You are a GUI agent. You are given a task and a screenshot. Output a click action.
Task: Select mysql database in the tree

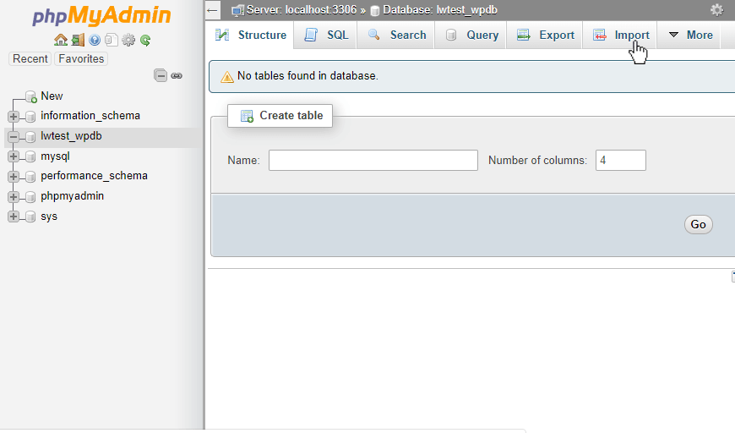[55, 156]
